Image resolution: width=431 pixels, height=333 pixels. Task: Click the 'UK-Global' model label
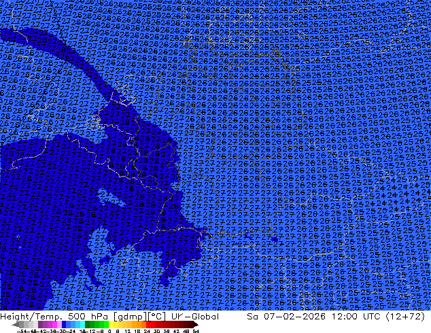pos(195,317)
